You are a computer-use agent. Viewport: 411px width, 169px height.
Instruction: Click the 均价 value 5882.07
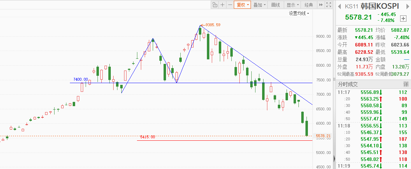coord(400,30)
